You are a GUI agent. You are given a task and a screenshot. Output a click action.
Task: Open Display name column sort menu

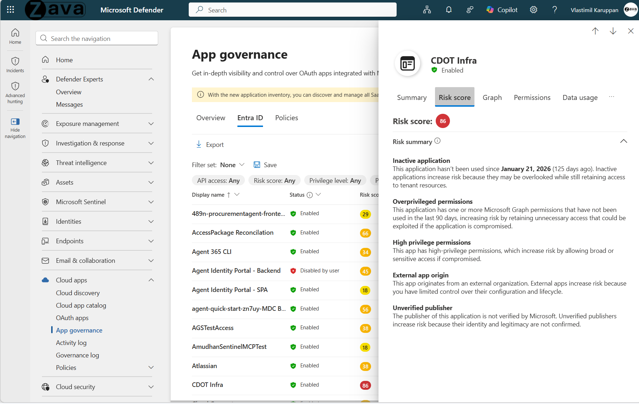click(x=237, y=195)
